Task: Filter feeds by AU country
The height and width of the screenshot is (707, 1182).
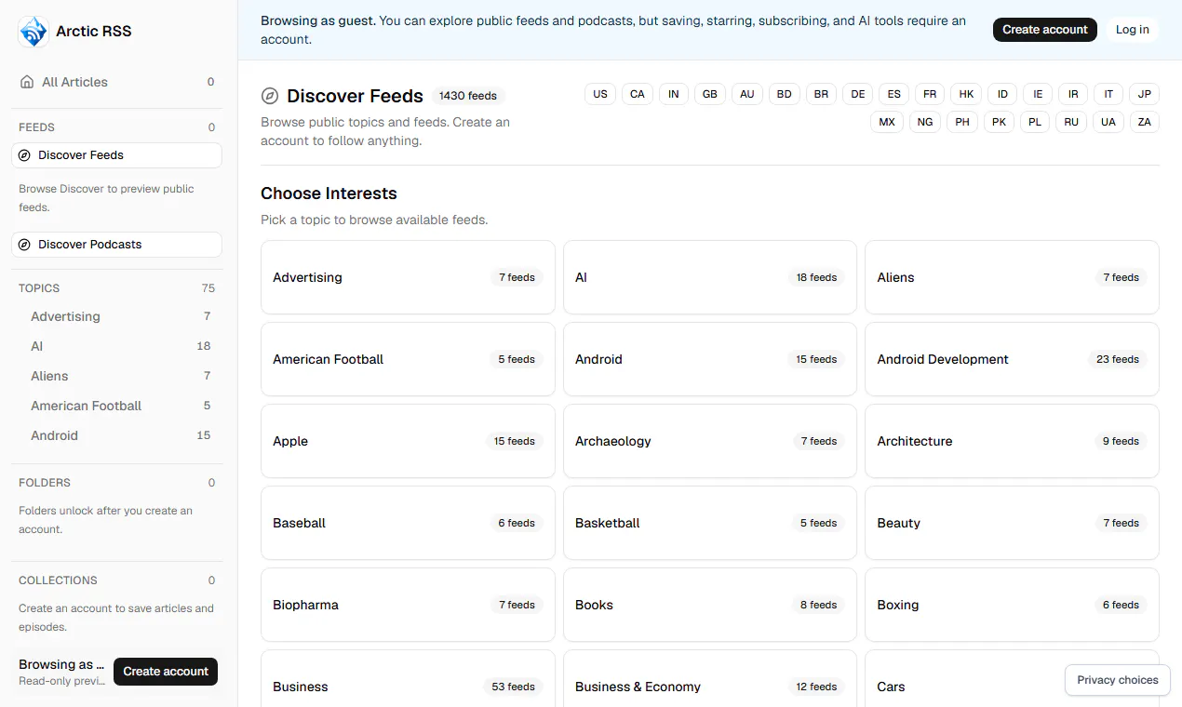Action: click(x=747, y=94)
